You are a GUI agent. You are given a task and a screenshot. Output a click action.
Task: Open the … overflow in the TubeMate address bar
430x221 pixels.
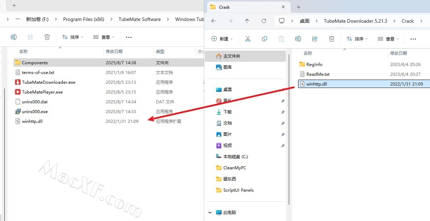tap(18, 19)
